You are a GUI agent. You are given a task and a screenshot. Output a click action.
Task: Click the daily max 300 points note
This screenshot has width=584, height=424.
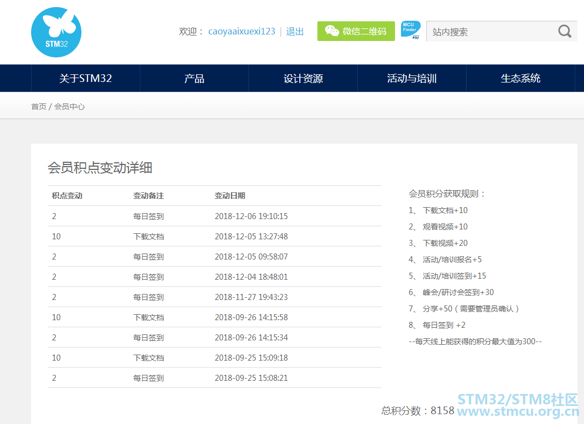(x=475, y=341)
